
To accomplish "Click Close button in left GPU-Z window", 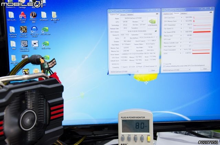I will [x=153, y=70].
